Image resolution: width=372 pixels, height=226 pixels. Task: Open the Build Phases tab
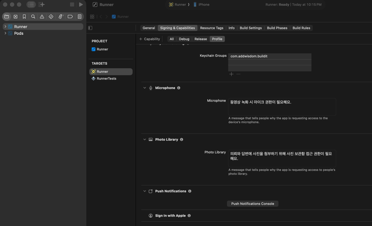point(277,28)
